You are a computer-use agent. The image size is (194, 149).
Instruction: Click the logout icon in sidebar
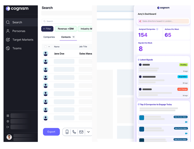(x=8, y=127)
